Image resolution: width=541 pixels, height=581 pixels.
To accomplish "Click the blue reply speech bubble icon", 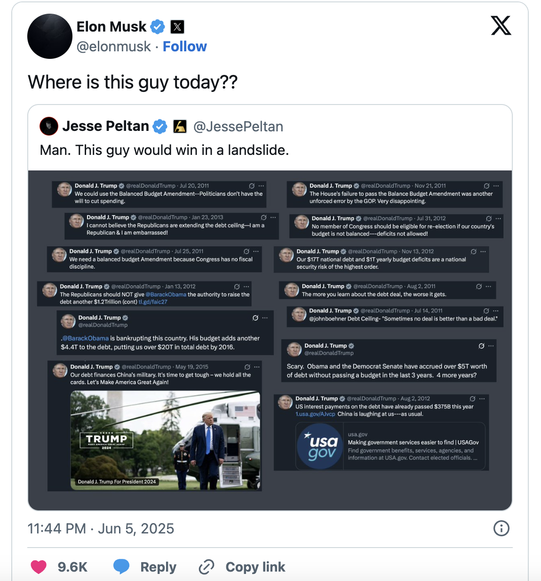I will pyautogui.click(x=121, y=566).
